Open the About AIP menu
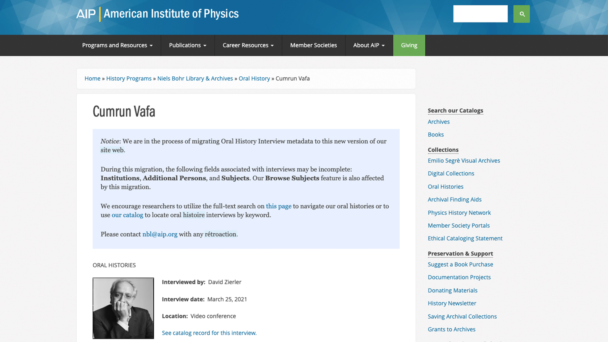 coord(369,45)
